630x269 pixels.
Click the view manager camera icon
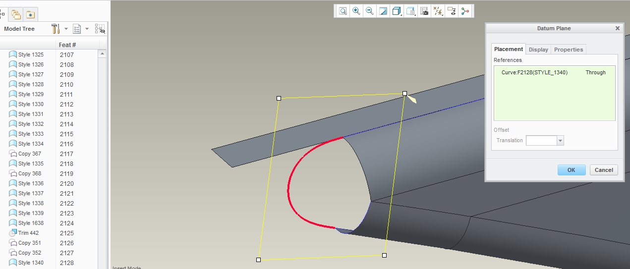[424, 11]
